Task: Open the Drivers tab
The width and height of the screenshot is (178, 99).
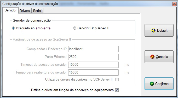Action: (25, 11)
